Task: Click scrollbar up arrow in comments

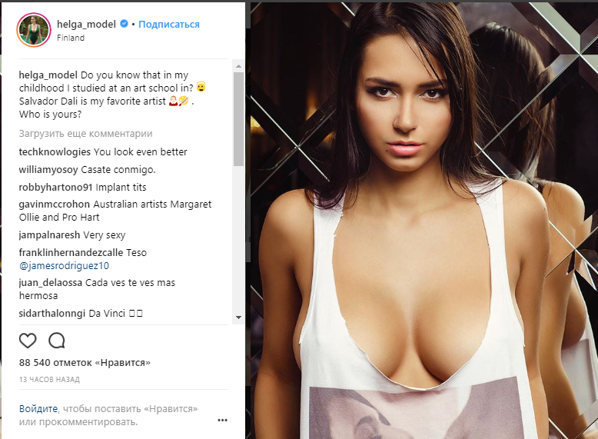Action: point(239,66)
